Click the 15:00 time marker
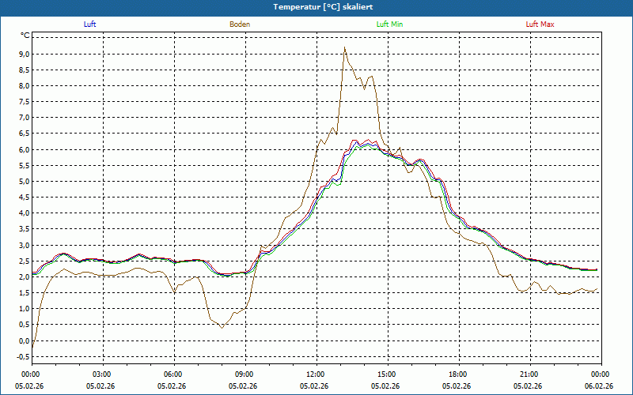633x395 pixels. [x=387, y=374]
